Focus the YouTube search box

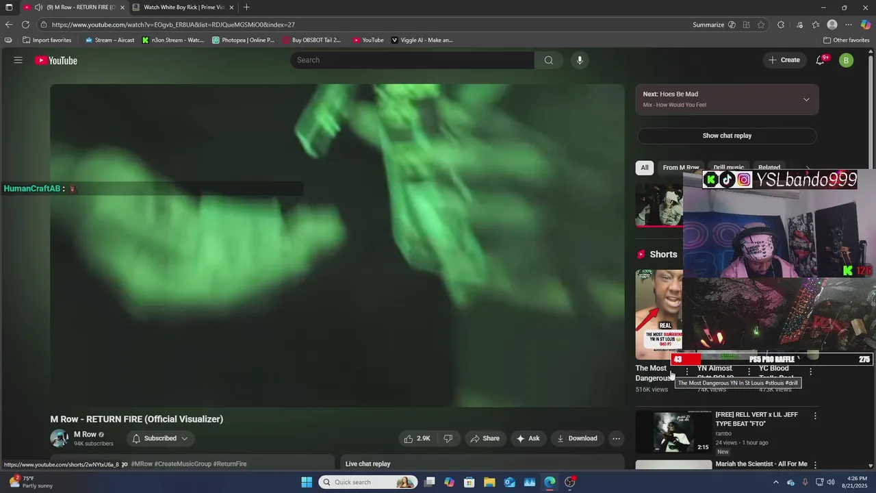pos(412,60)
